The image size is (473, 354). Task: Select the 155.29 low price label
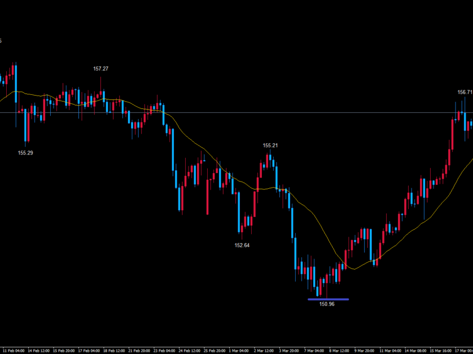25,152
